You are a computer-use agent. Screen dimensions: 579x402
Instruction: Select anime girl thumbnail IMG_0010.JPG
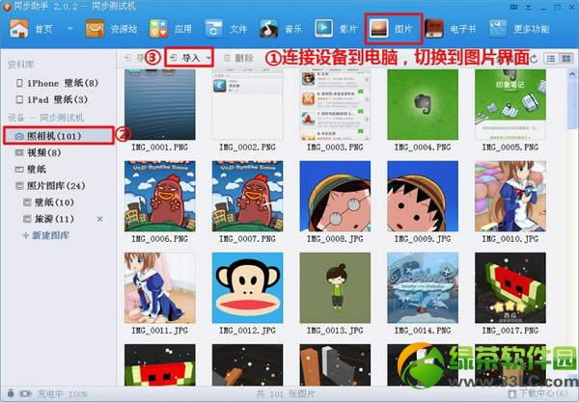click(x=510, y=197)
